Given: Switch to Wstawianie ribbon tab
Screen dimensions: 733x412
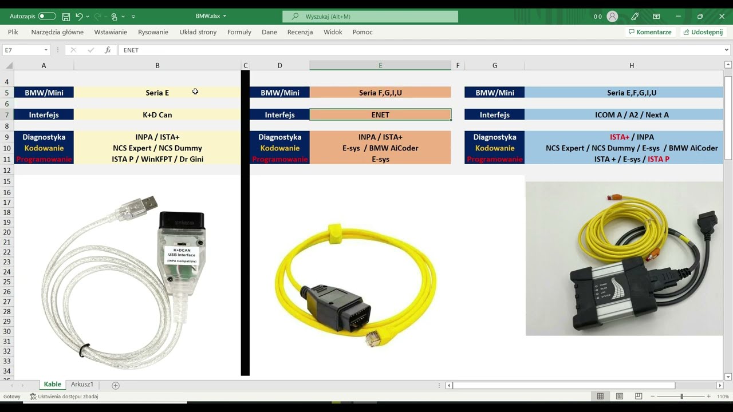Looking at the screenshot, I should 111,32.
